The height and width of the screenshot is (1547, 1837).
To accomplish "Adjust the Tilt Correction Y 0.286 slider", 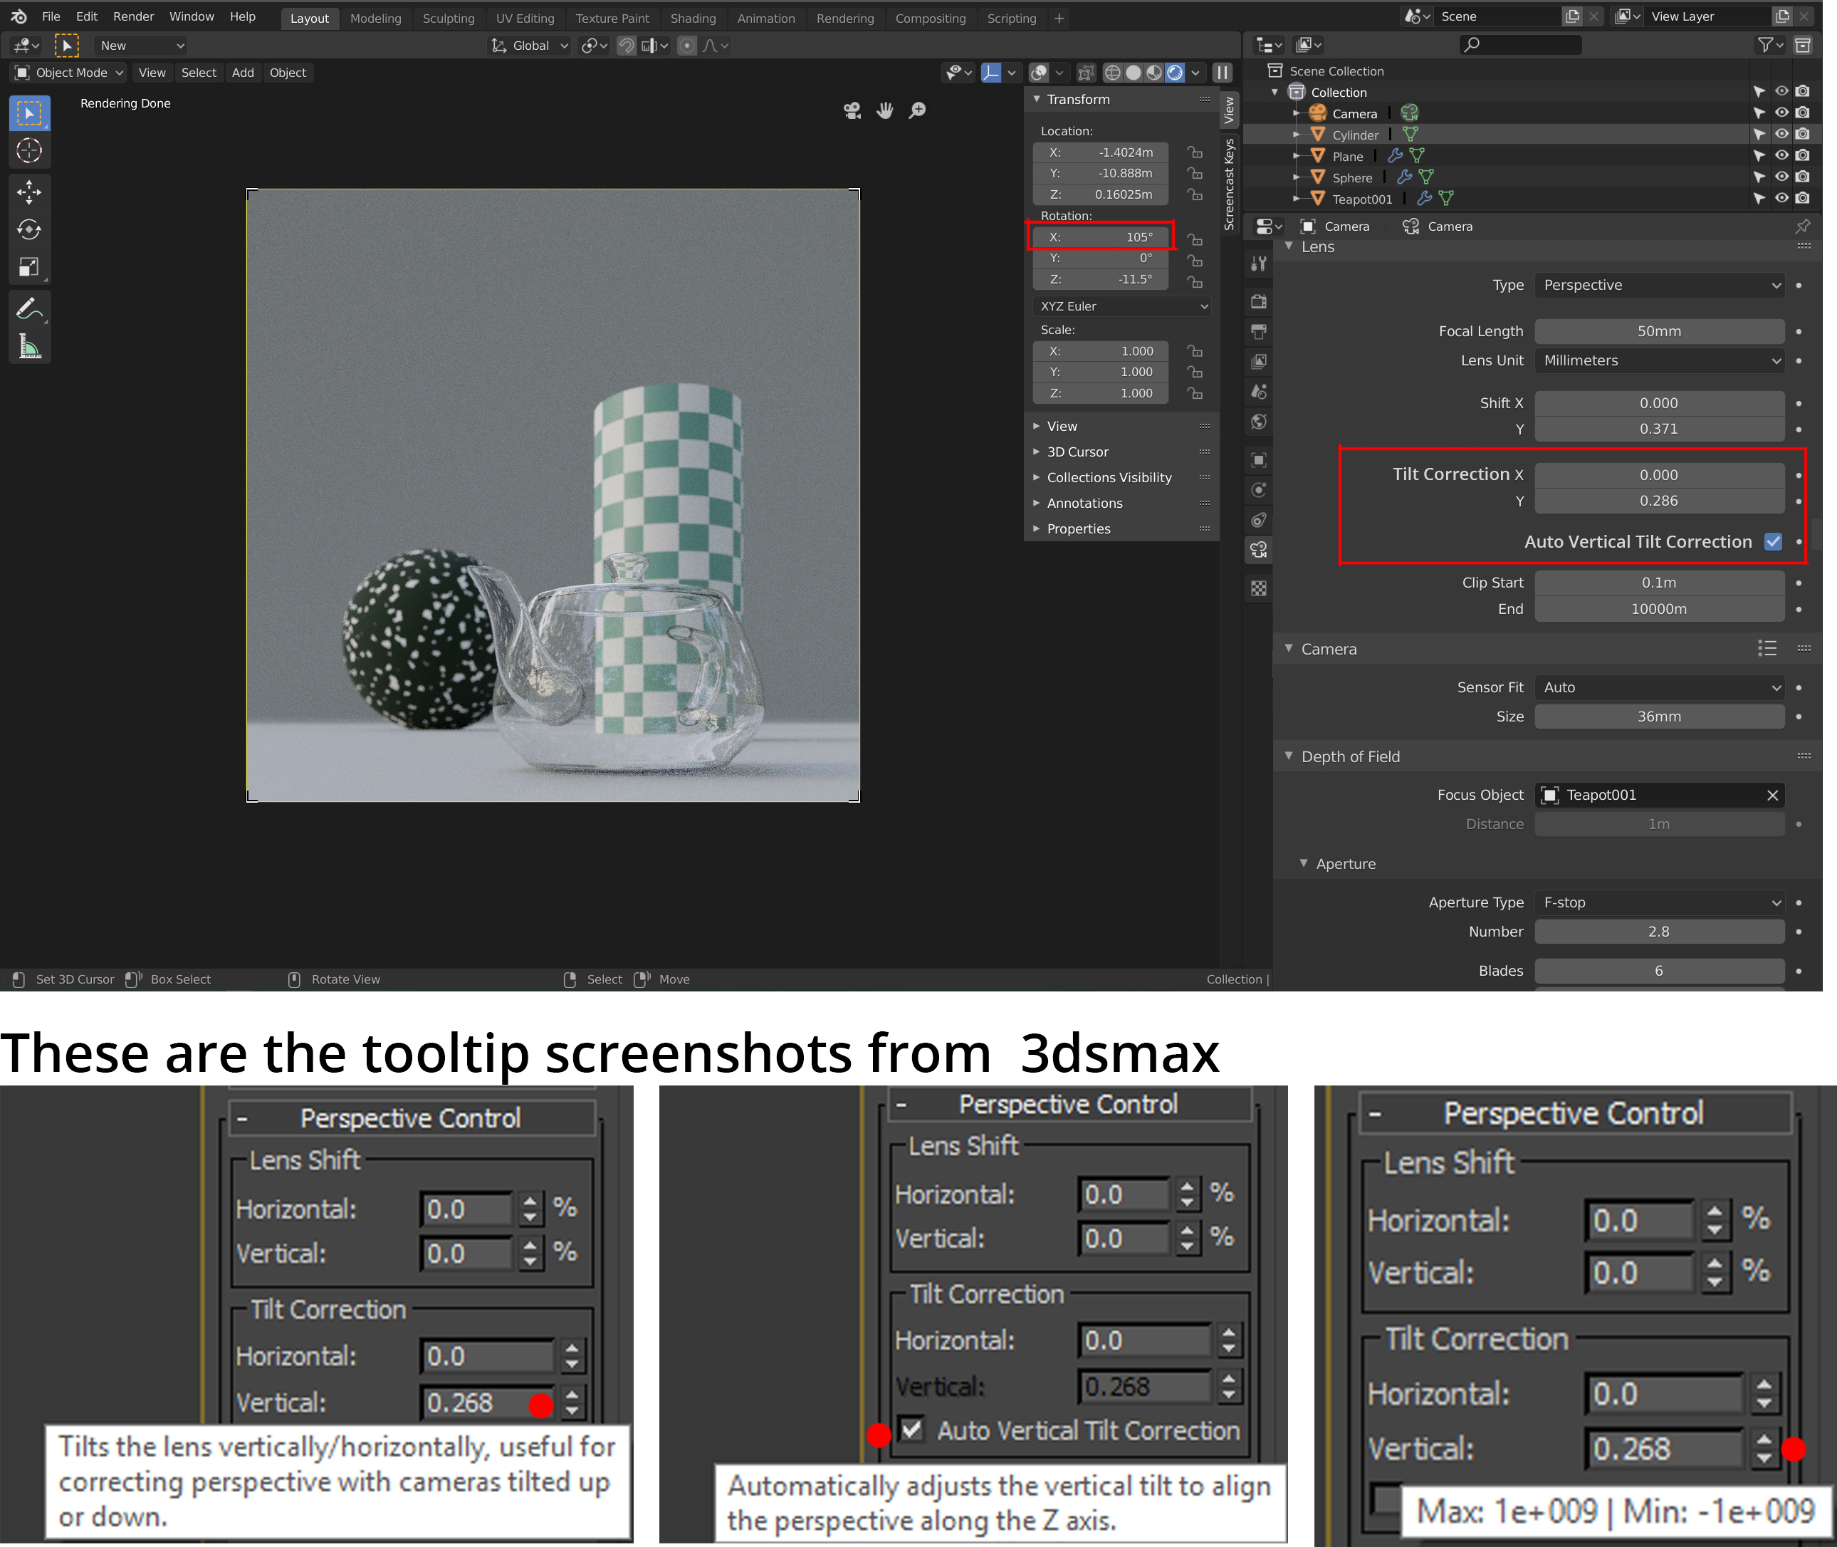I will tap(1659, 501).
